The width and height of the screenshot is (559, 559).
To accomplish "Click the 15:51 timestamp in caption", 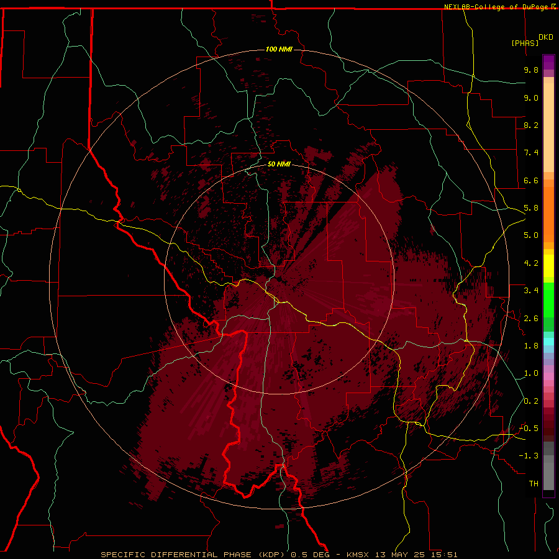I will coord(443,555).
